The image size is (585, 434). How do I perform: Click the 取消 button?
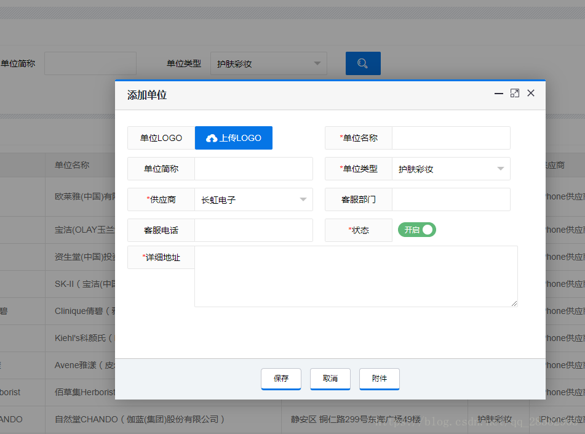pos(330,379)
